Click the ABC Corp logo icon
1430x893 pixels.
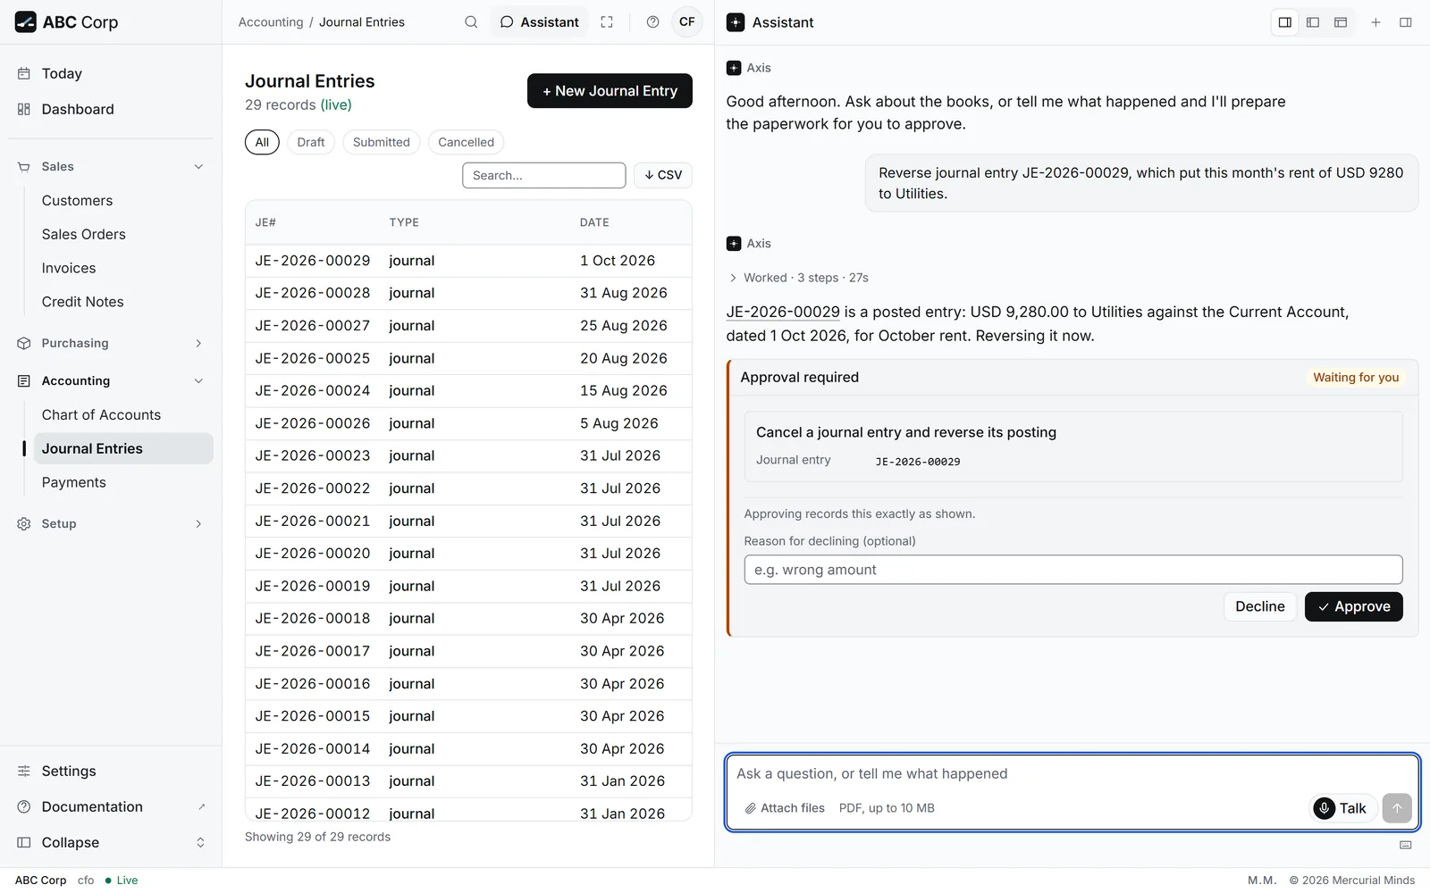point(26,22)
